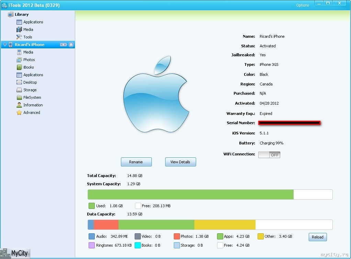Click the iPhone Media iPod icon

19,52
